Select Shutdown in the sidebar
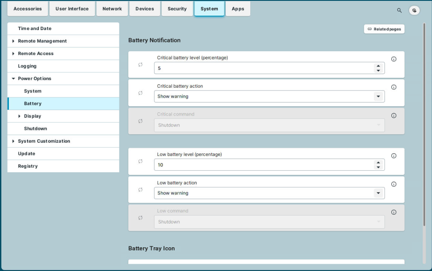 click(36, 129)
